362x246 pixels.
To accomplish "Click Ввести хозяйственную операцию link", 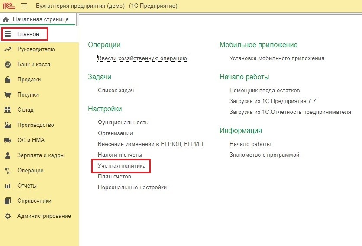I will click(x=142, y=58).
